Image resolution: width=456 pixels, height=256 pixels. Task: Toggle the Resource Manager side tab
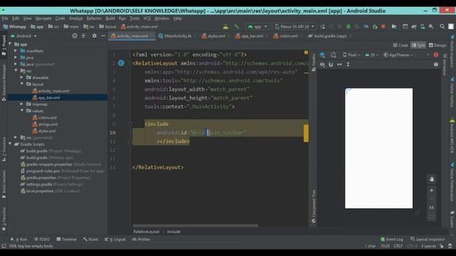tap(4, 82)
